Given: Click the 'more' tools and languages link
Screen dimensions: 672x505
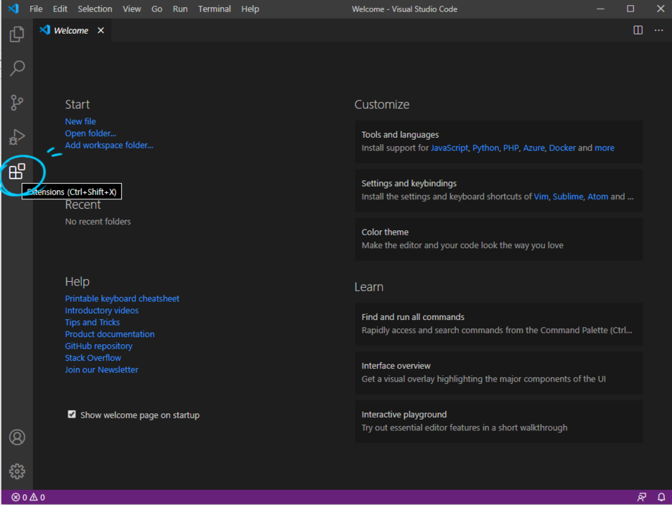Looking at the screenshot, I should 605,148.
